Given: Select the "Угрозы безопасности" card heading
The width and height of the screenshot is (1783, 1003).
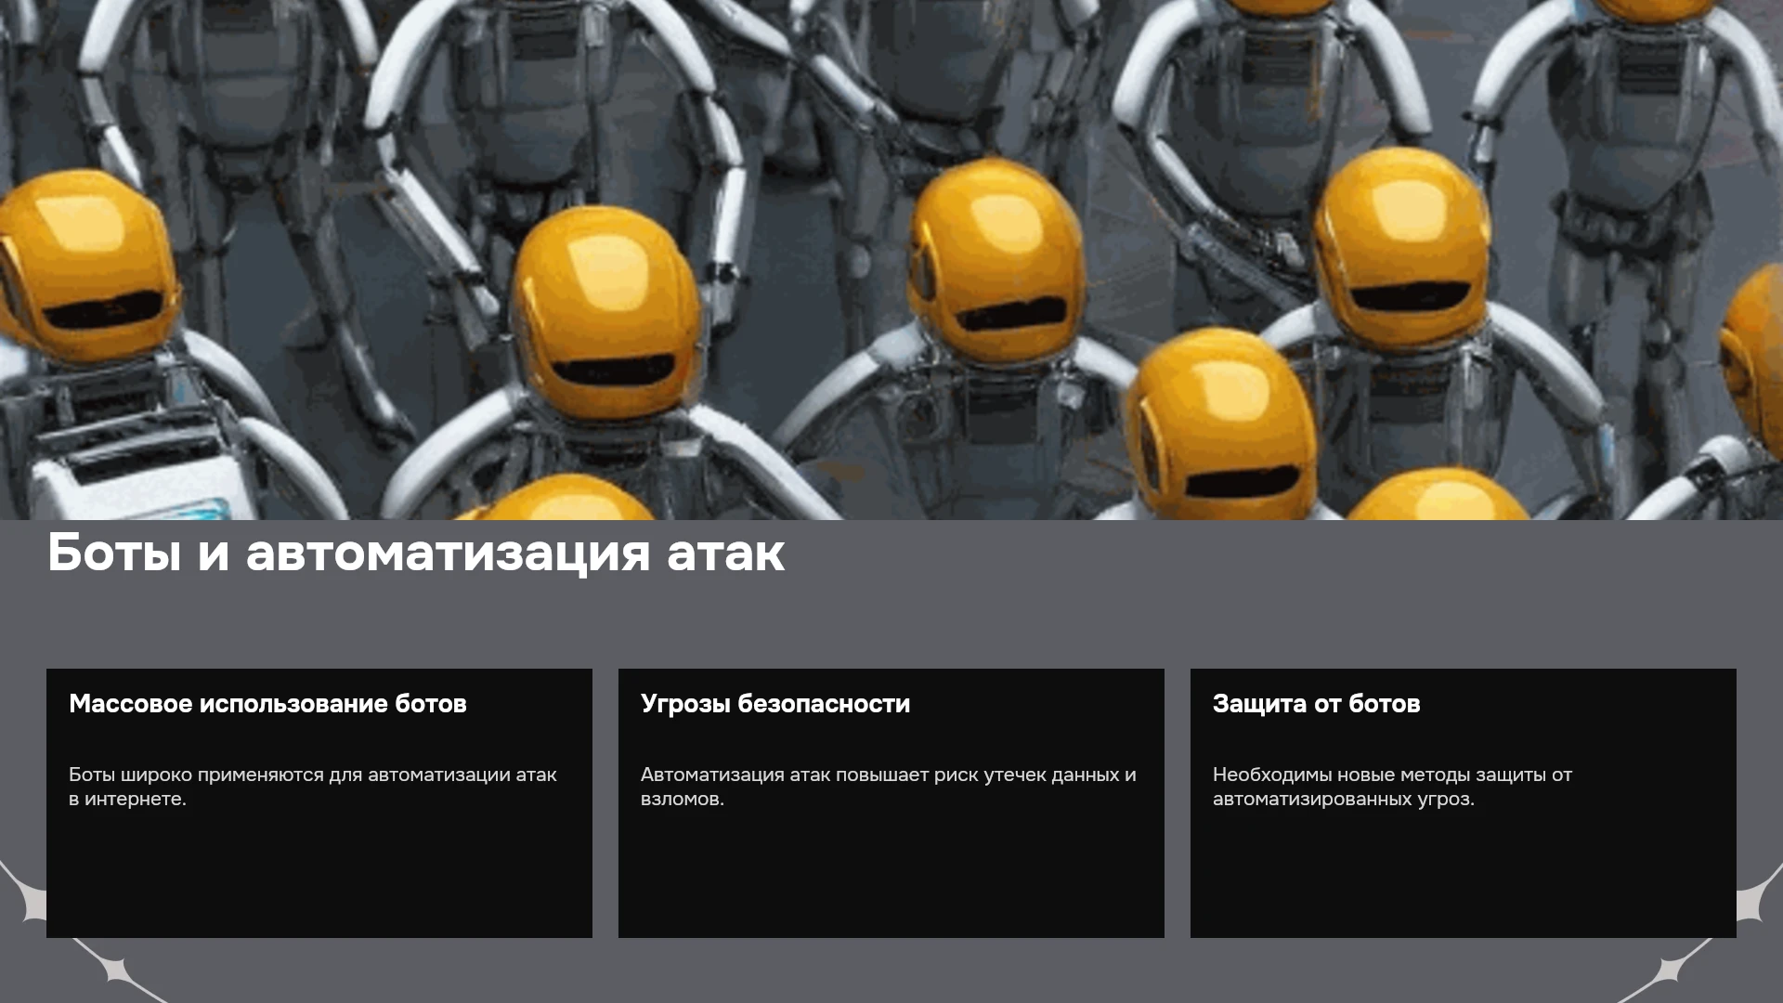Looking at the screenshot, I should click(x=775, y=704).
